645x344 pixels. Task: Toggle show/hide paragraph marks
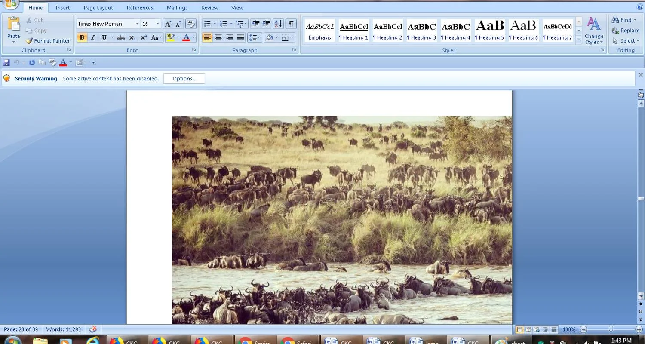coord(291,24)
